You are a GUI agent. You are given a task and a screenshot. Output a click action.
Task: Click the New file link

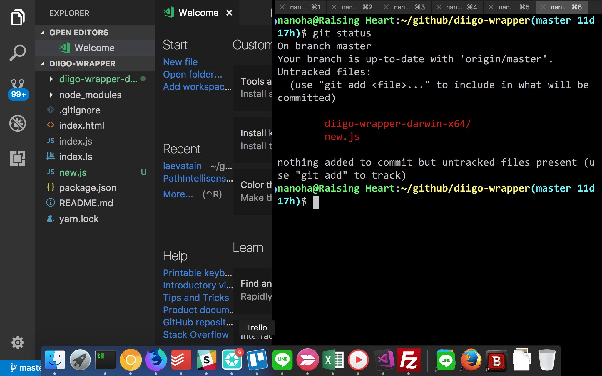pos(180,62)
